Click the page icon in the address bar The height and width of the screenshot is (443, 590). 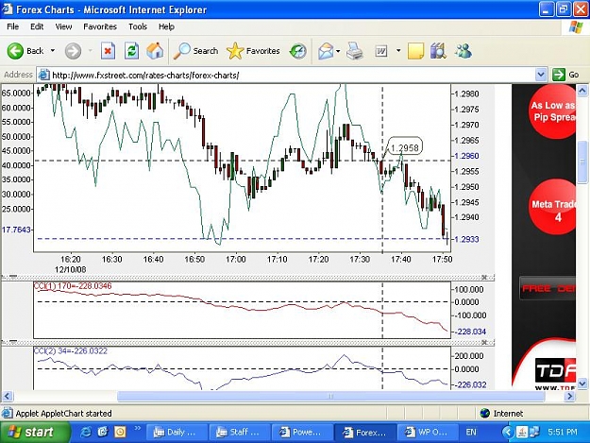(44, 75)
